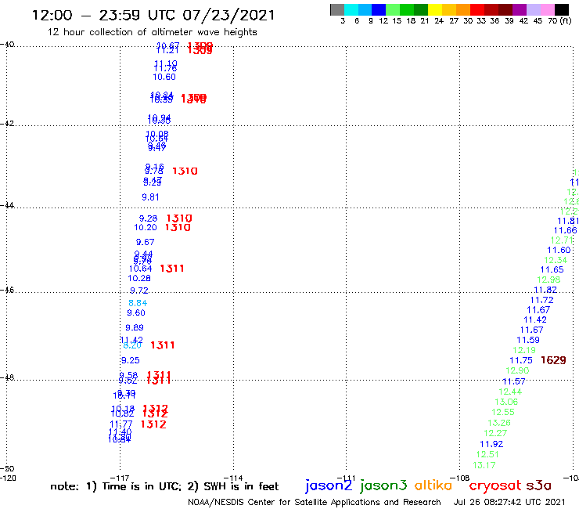Click the "-42" latitude axis label

click(7, 123)
